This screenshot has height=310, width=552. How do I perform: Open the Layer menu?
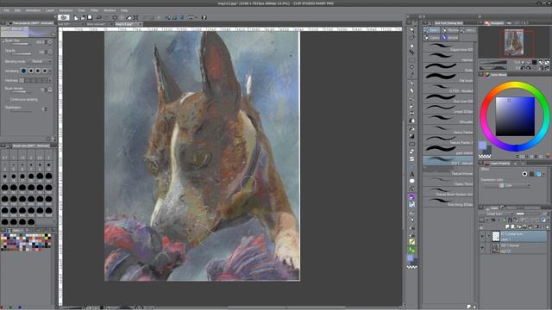(x=50, y=10)
